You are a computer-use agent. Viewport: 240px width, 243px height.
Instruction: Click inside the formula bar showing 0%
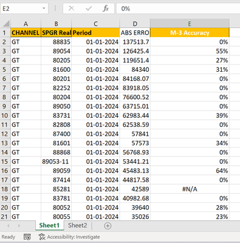pyautogui.click(x=178, y=9)
